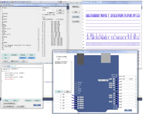The image size is (143, 114).
Task: Click the Vin pin square on the board
Action: [76, 93]
